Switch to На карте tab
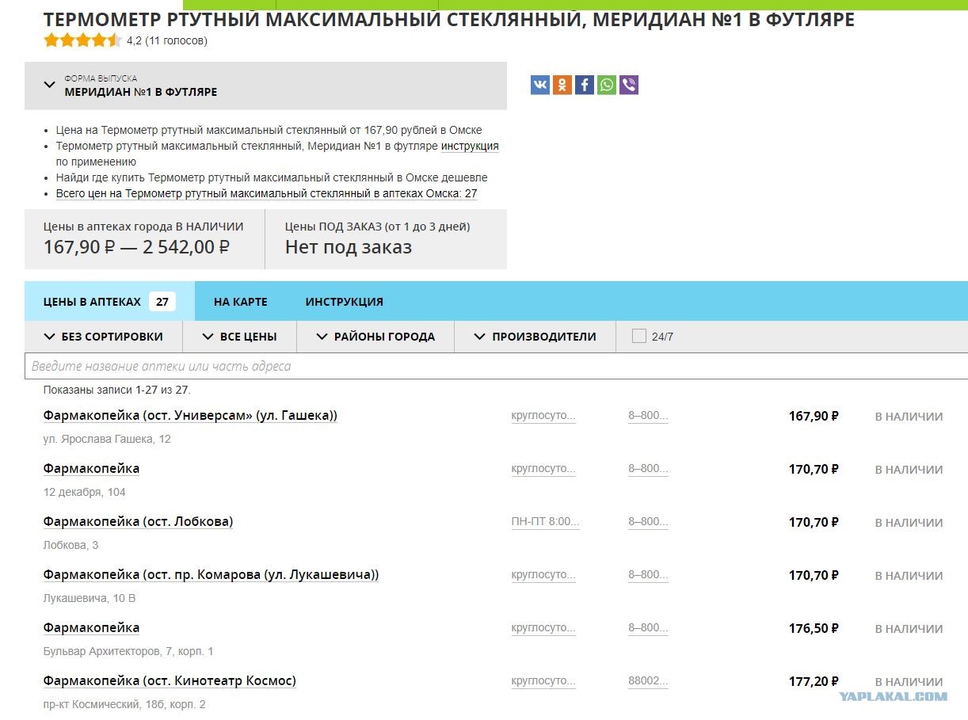 point(241,302)
